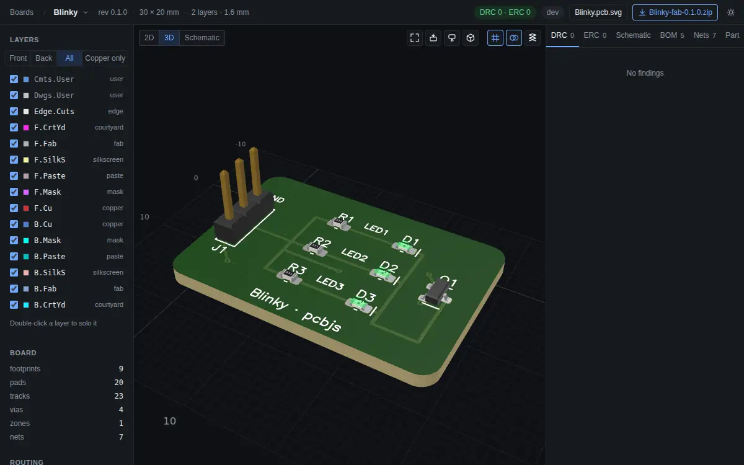Click the download icon on Blinky-fab zip
The width and height of the screenshot is (744, 465).
643,12
